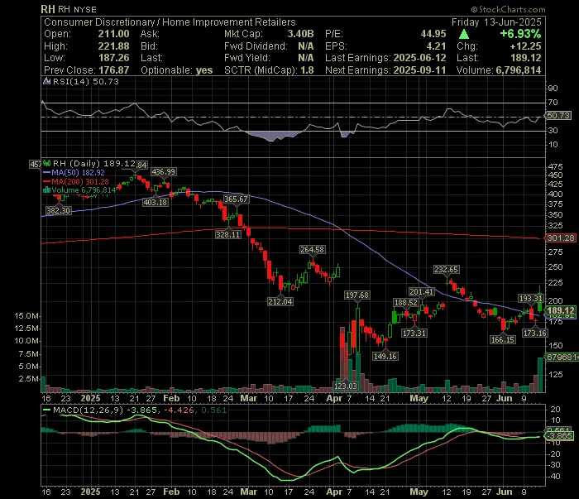Click the Last Earnings date 2025-06-12
This screenshot has height=499, width=579.
(x=420, y=58)
